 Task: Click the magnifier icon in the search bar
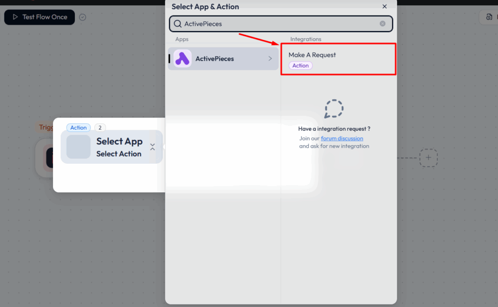pos(178,23)
